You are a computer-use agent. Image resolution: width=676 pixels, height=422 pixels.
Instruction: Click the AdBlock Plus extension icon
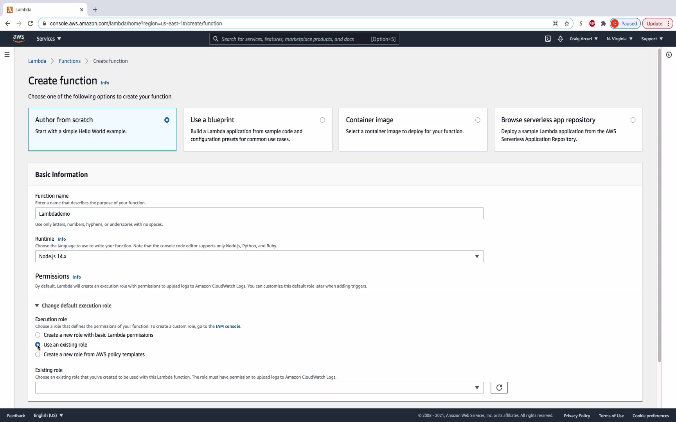[x=592, y=23]
